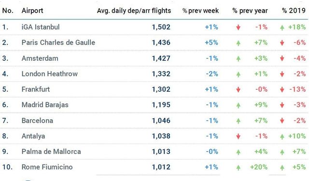Click the % 2019 column header
The height and width of the screenshot is (181, 309).
click(294, 11)
